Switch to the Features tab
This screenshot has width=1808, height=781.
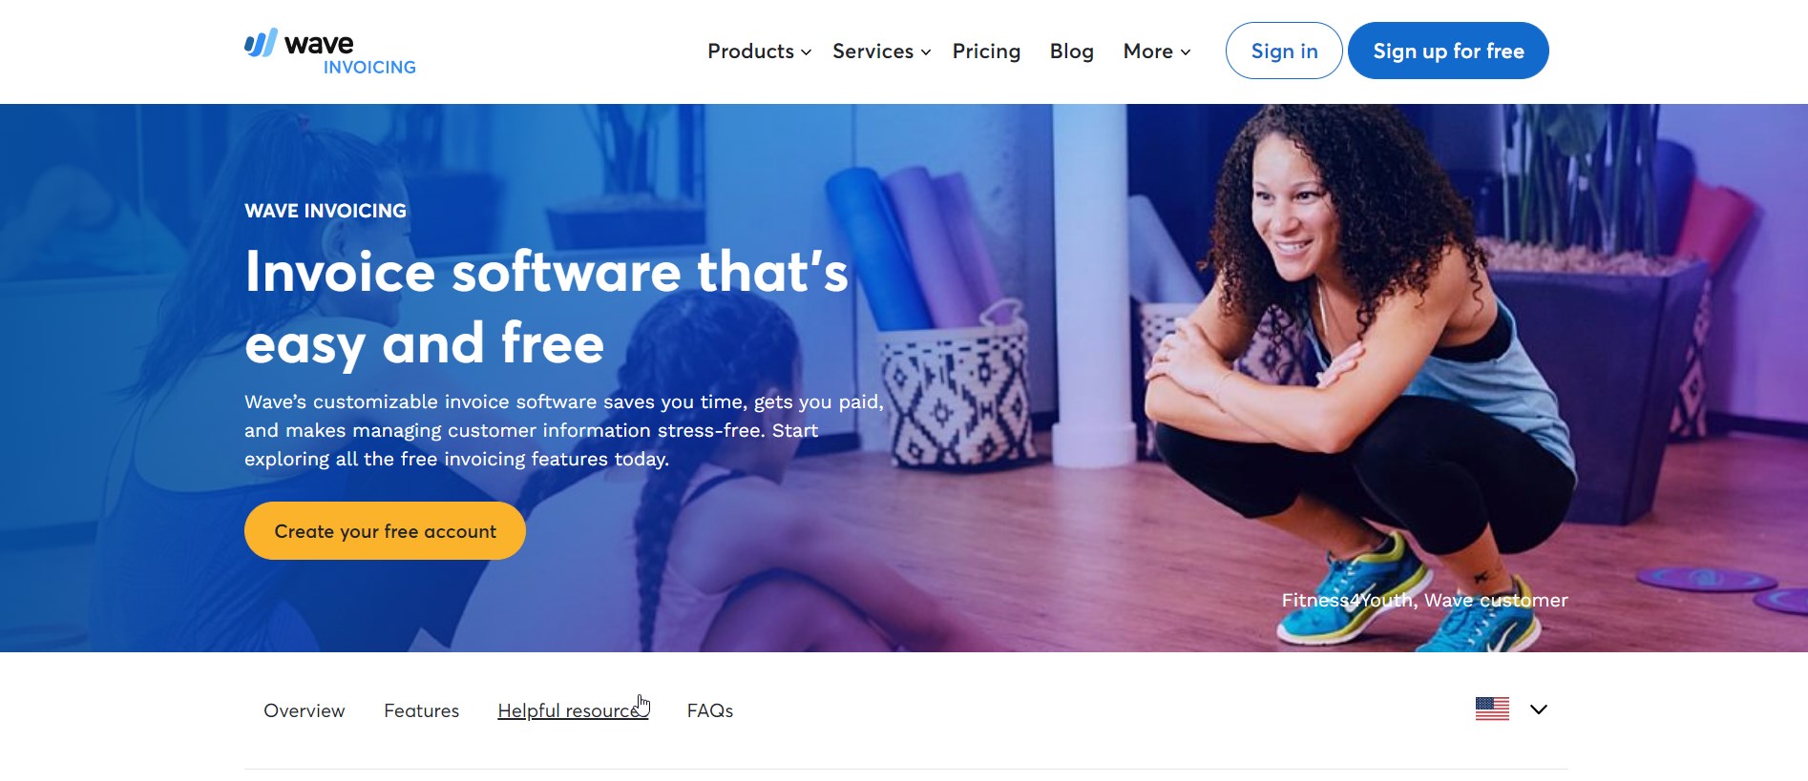click(x=421, y=710)
